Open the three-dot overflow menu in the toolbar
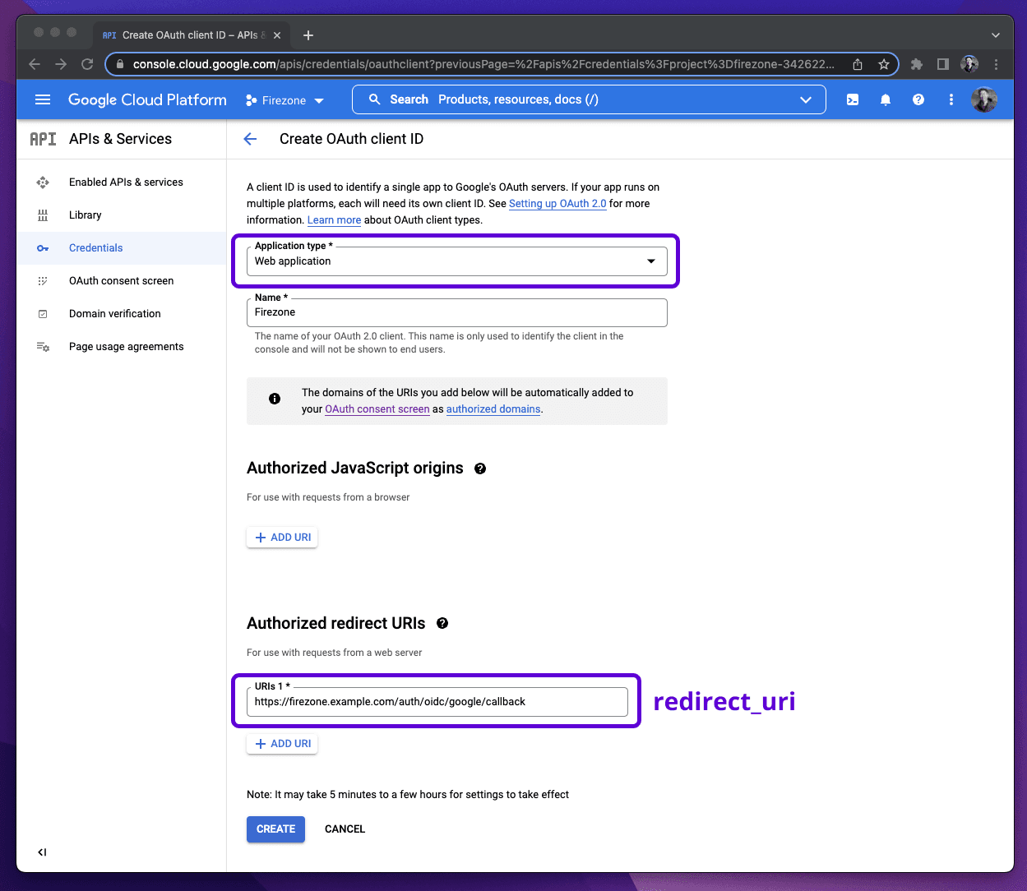1027x891 pixels. point(951,99)
